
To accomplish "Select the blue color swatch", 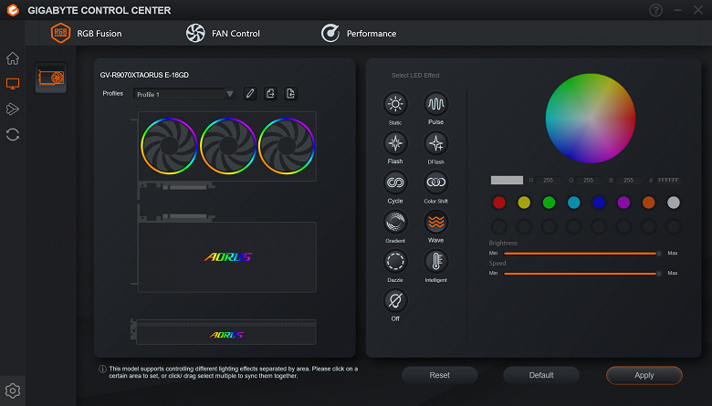I will tap(599, 203).
